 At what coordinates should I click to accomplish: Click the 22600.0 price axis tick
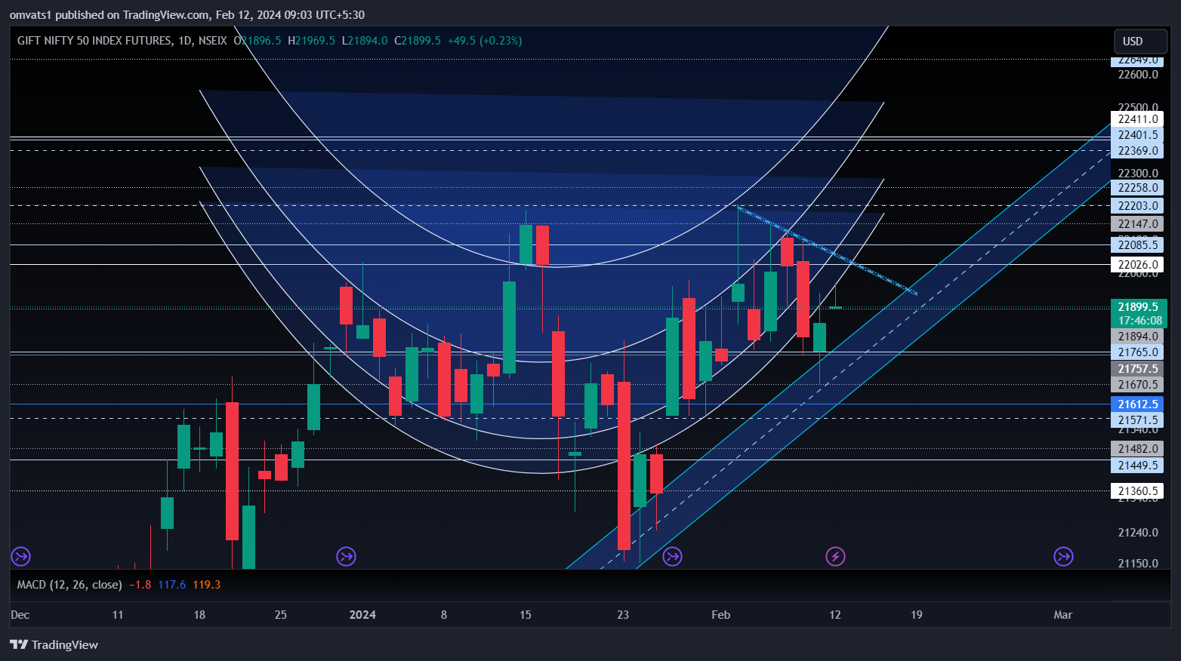[1137, 75]
